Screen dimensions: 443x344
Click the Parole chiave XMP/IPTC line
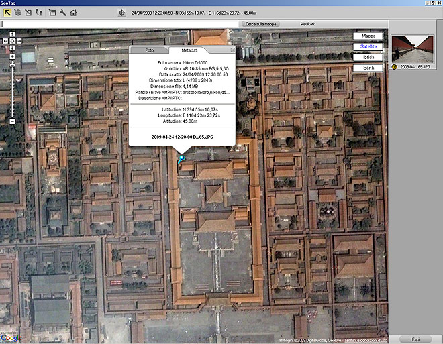182,93
